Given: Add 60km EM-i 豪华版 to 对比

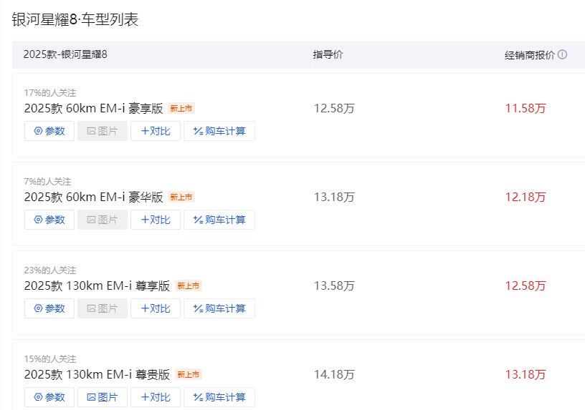Looking at the screenshot, I should 156,220.
